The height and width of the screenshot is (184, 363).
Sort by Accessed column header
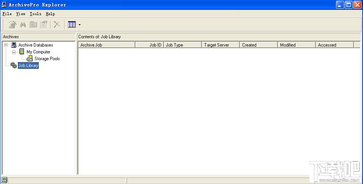334,45
